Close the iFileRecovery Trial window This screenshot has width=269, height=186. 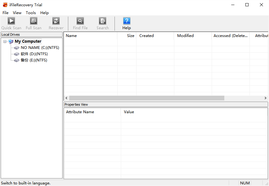coord(261,5)
